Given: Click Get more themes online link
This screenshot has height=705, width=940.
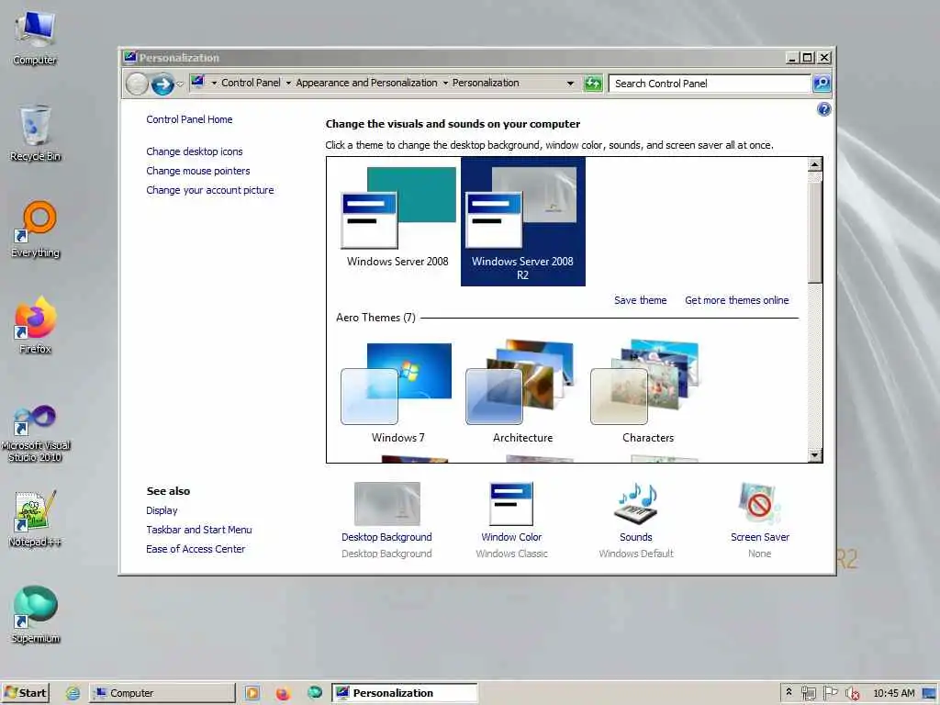Looking at the screenshot, I should pos(737,300).
